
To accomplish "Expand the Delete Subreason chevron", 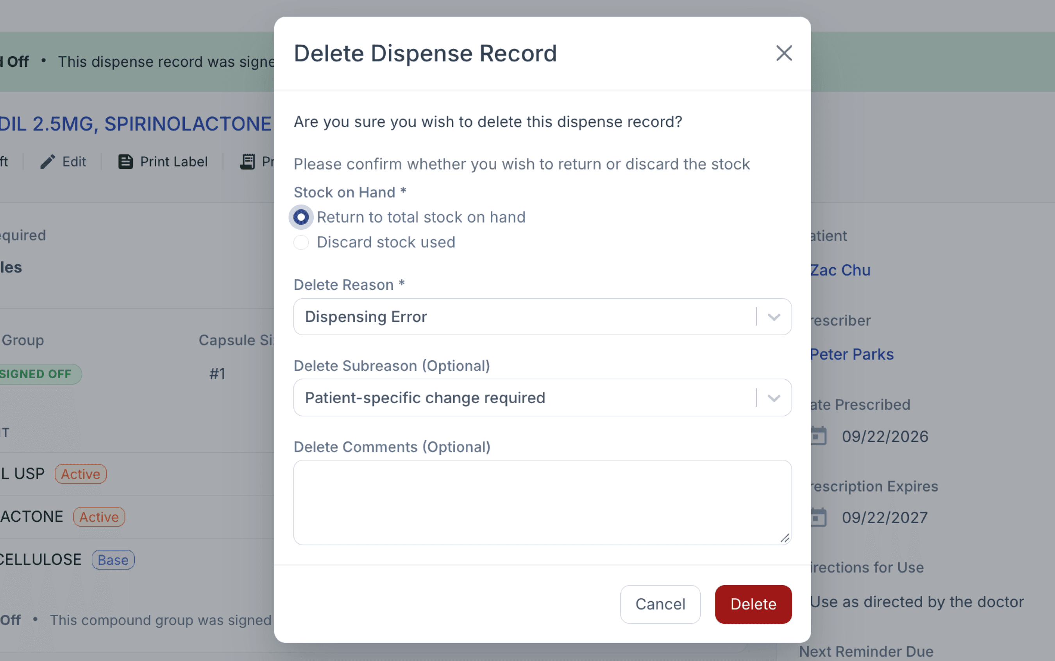I will point(774,398).
